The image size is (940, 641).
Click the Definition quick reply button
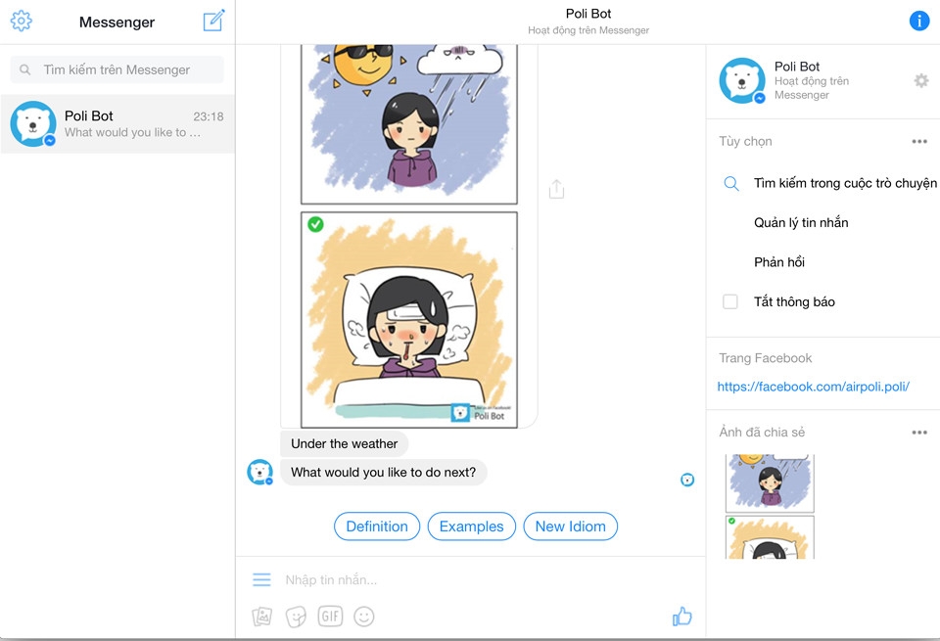pyautogui.click(x=377, y=526)
